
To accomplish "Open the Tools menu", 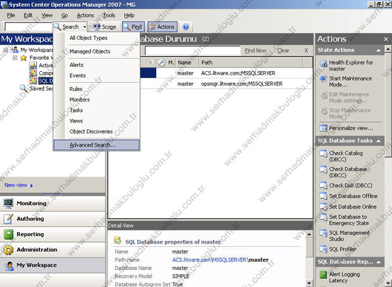I will tap(109, 15).
